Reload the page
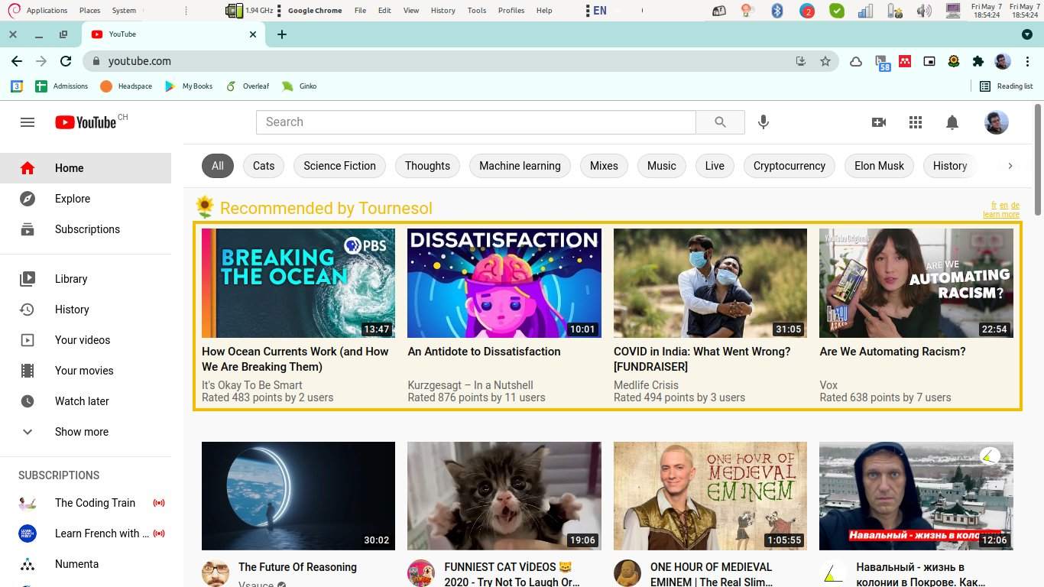This screenshot has height=587, width=1044. click(66, 61)
